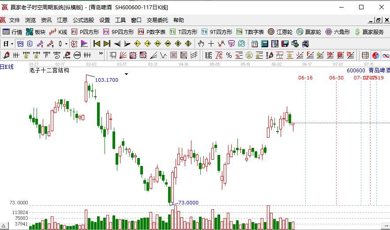Click the red F fan lines icon
This screenshot has height=230, width=390.
tap(310, 55)
